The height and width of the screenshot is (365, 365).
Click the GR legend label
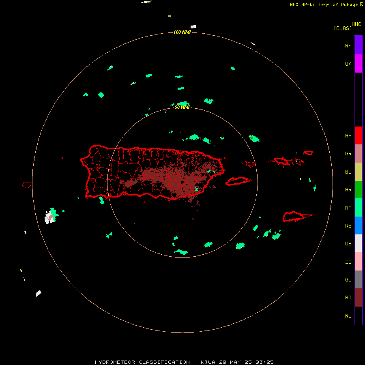pos(348,154)
